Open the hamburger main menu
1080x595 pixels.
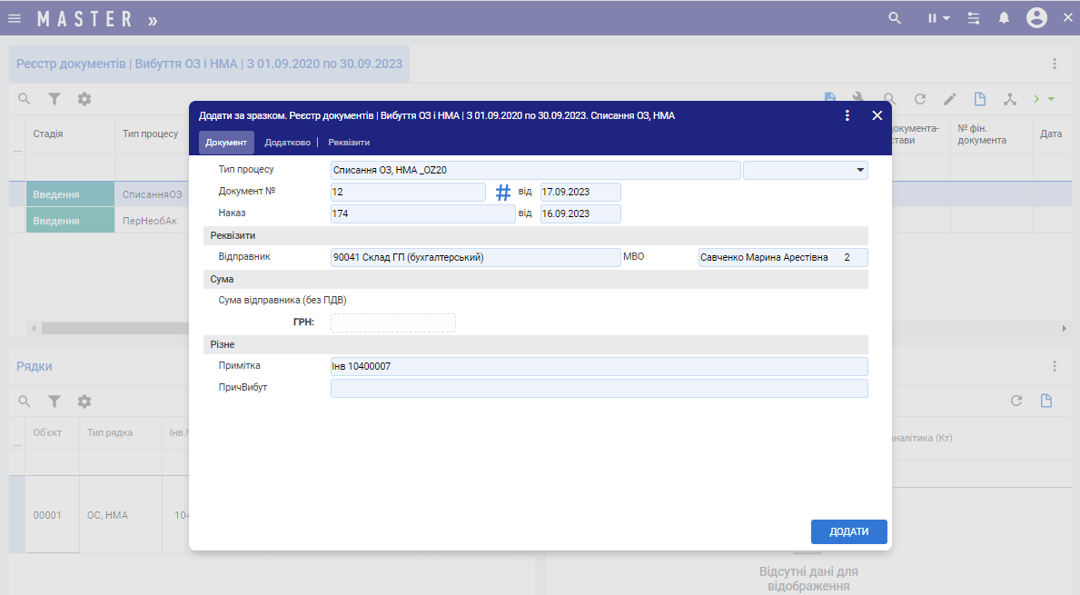[15, 18]
